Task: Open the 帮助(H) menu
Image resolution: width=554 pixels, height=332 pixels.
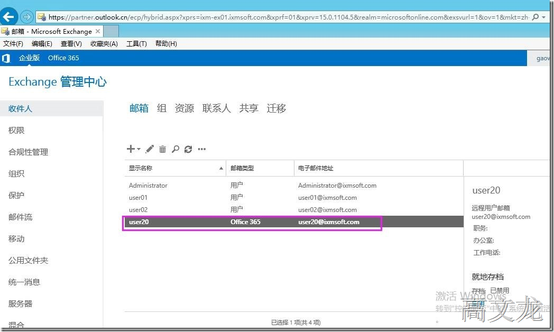Action: 166,43
